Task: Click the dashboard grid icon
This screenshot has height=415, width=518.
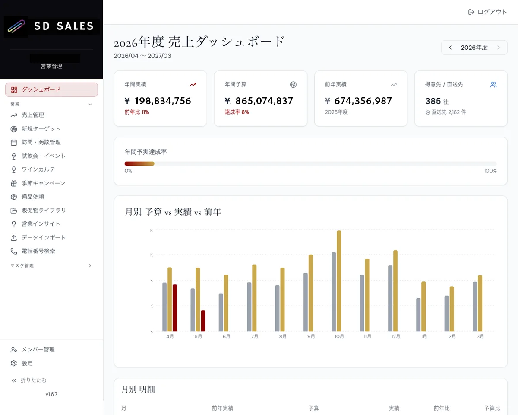Action: coord(14,89)
